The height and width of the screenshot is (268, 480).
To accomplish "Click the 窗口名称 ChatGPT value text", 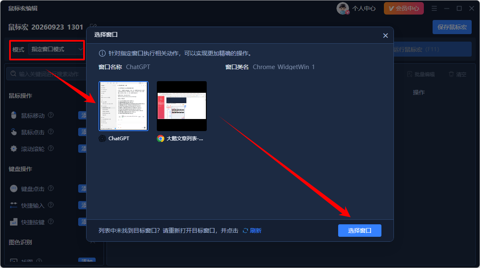I will click(x=138, y=67).
